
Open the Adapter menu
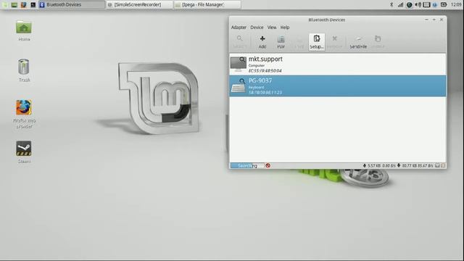(x=239, y=28)
